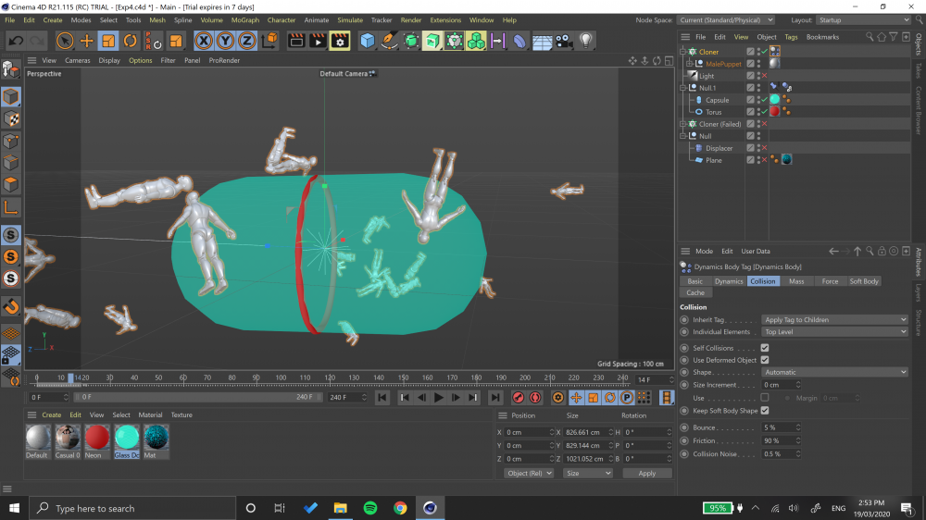This screenshot has width=926, height=520.
Task: Open the Character menu
Action: point(282,20)
